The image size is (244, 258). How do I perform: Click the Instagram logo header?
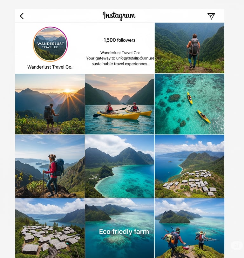point(119,16)
